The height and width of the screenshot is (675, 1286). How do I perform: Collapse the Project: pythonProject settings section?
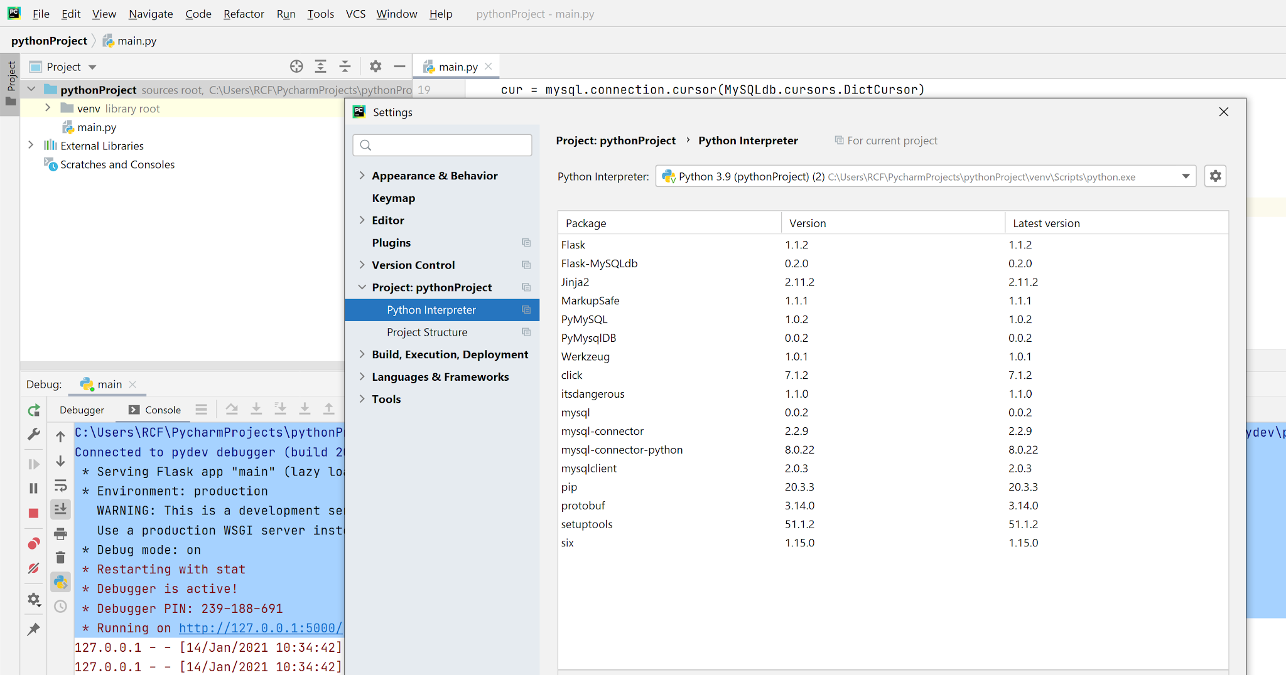coord(362,287)
